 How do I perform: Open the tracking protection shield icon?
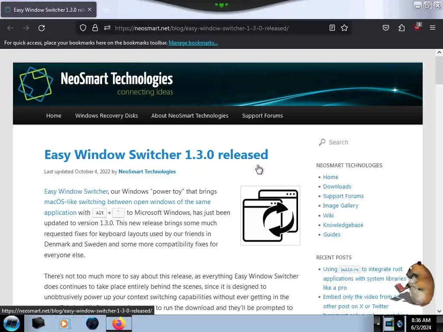pyautogui.click(x=83, y=28)
